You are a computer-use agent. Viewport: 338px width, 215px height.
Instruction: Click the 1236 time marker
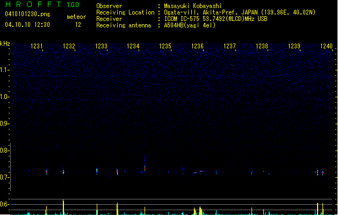pyautogui.click(x=197, y=46)
